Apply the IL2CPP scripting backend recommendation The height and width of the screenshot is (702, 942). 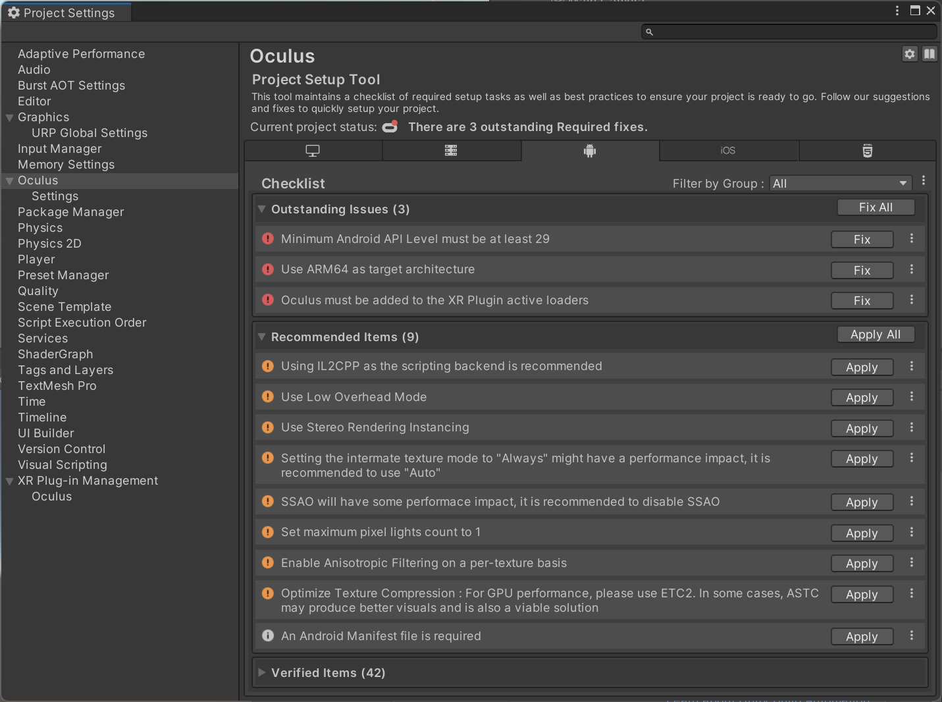(x=862, y=367)
